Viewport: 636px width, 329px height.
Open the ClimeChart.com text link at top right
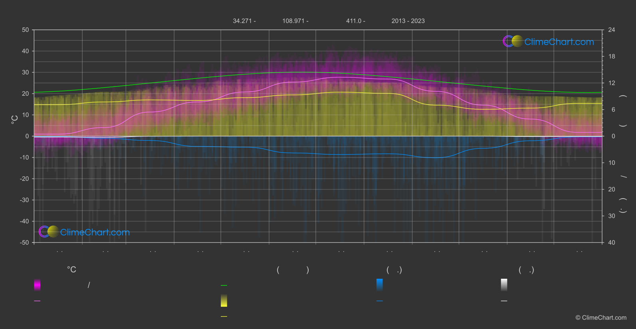559,42
